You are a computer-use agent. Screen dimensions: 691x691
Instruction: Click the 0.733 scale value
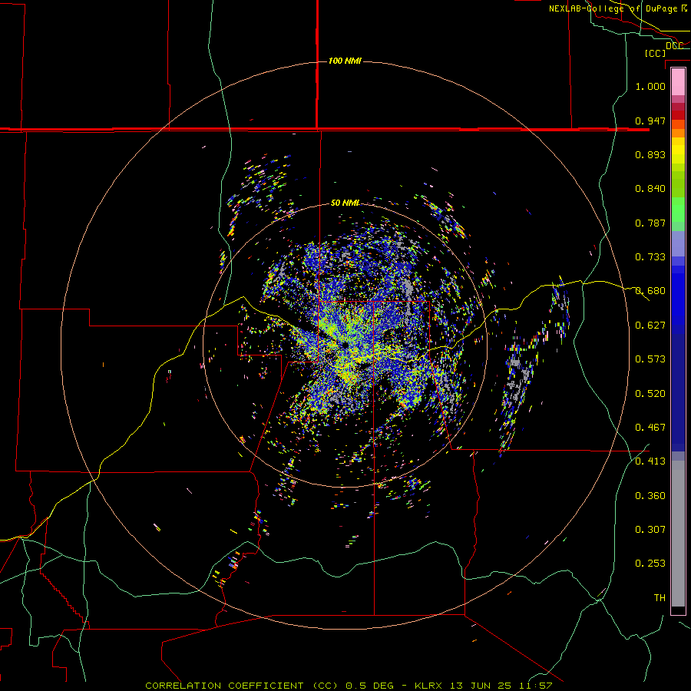click(x=650, y=257)
